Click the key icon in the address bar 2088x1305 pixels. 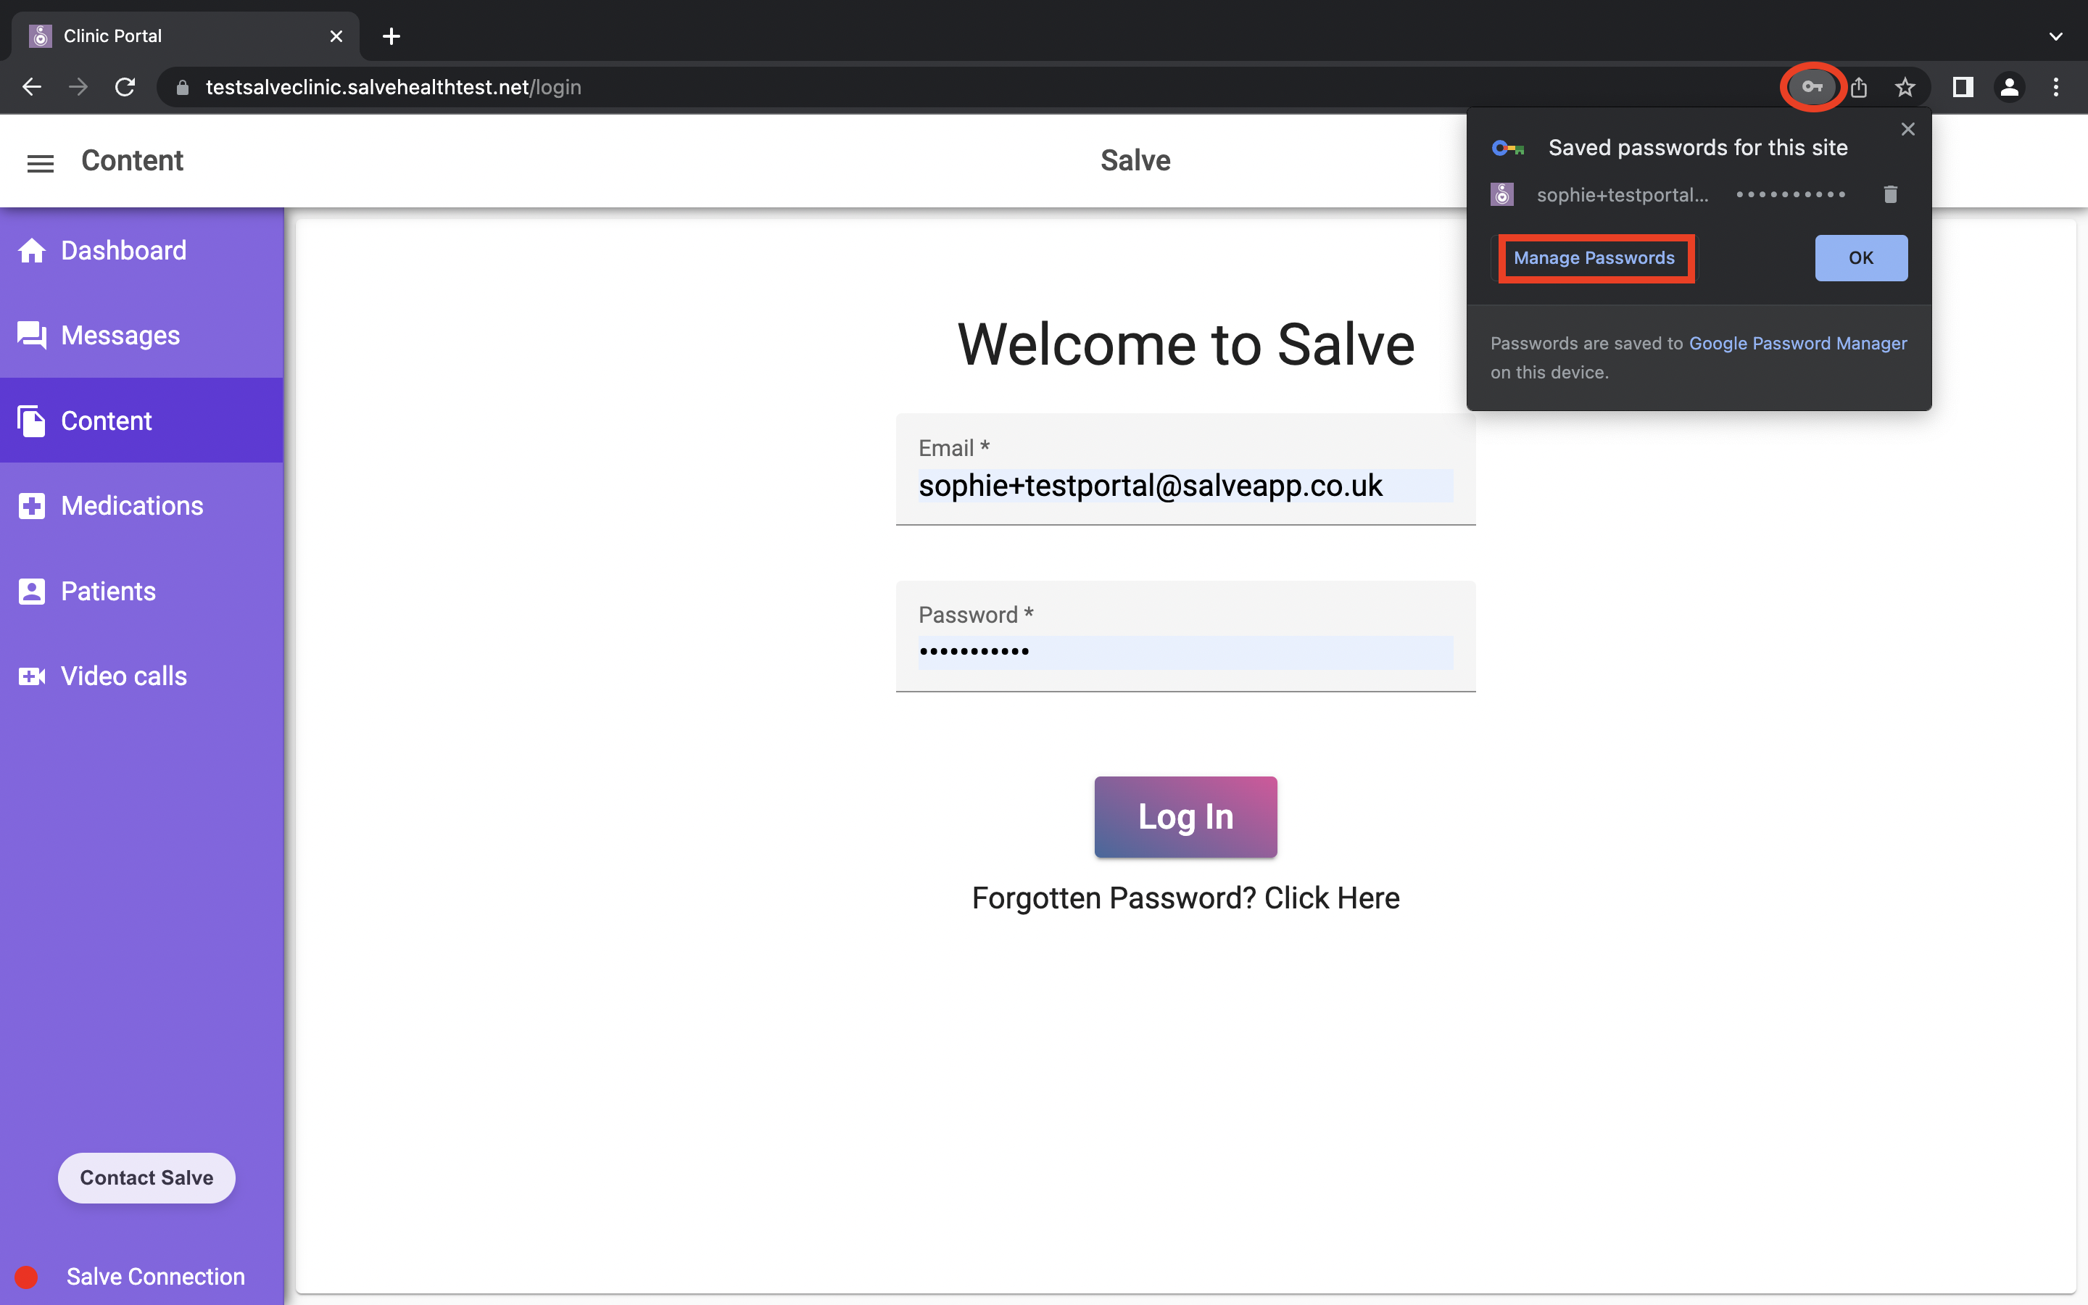pyautogui.click(x=1812, y=86)
